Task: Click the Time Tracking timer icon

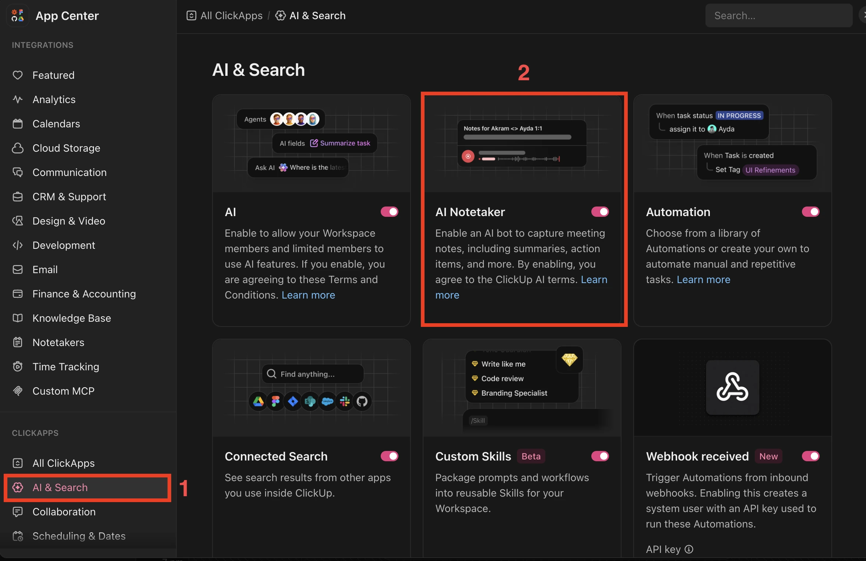Action: tap(18, 367)
